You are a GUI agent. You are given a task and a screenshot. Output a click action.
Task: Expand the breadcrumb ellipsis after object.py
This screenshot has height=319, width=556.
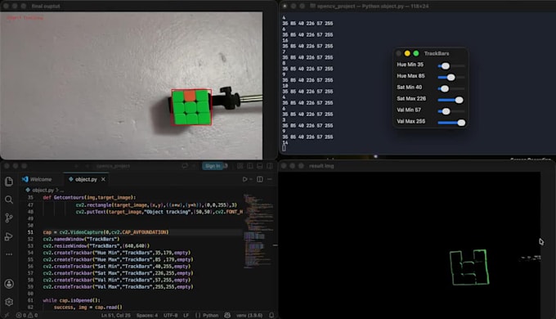pyautogui.click(x=62, y=191)
